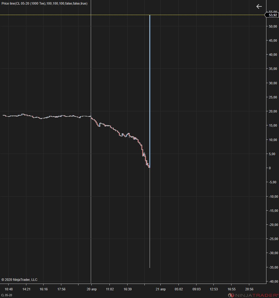The width and height of the screenshot is (279, 298).
Task: Click the Price line indicator label
Action: tap(44, 3)
